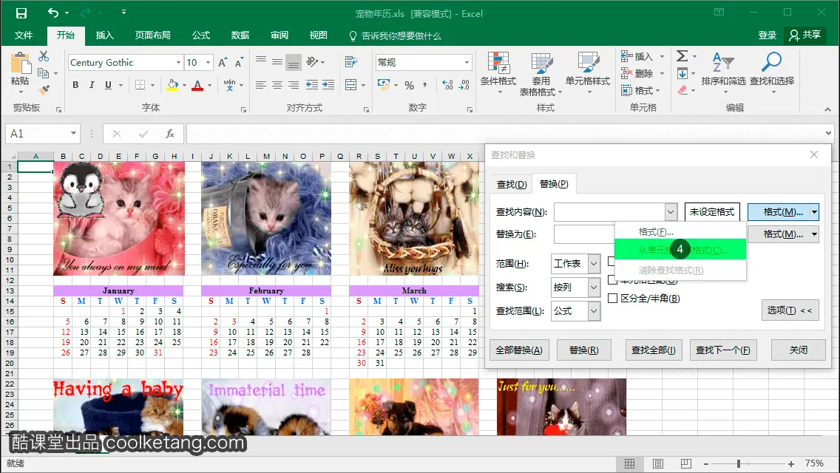Click the AutoSum sigma icon
840x473 pixels.
pos(682,55)
